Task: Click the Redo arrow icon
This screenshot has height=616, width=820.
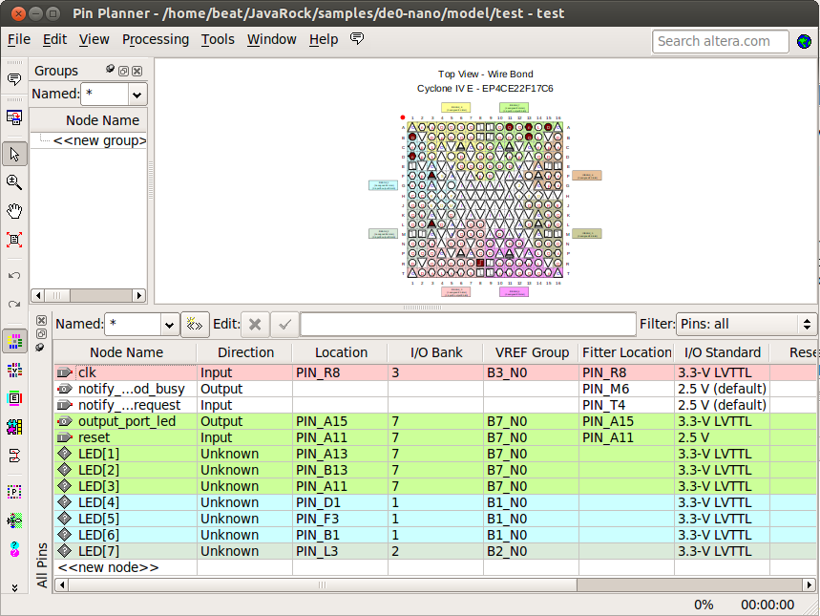Action: pos(14,304)
